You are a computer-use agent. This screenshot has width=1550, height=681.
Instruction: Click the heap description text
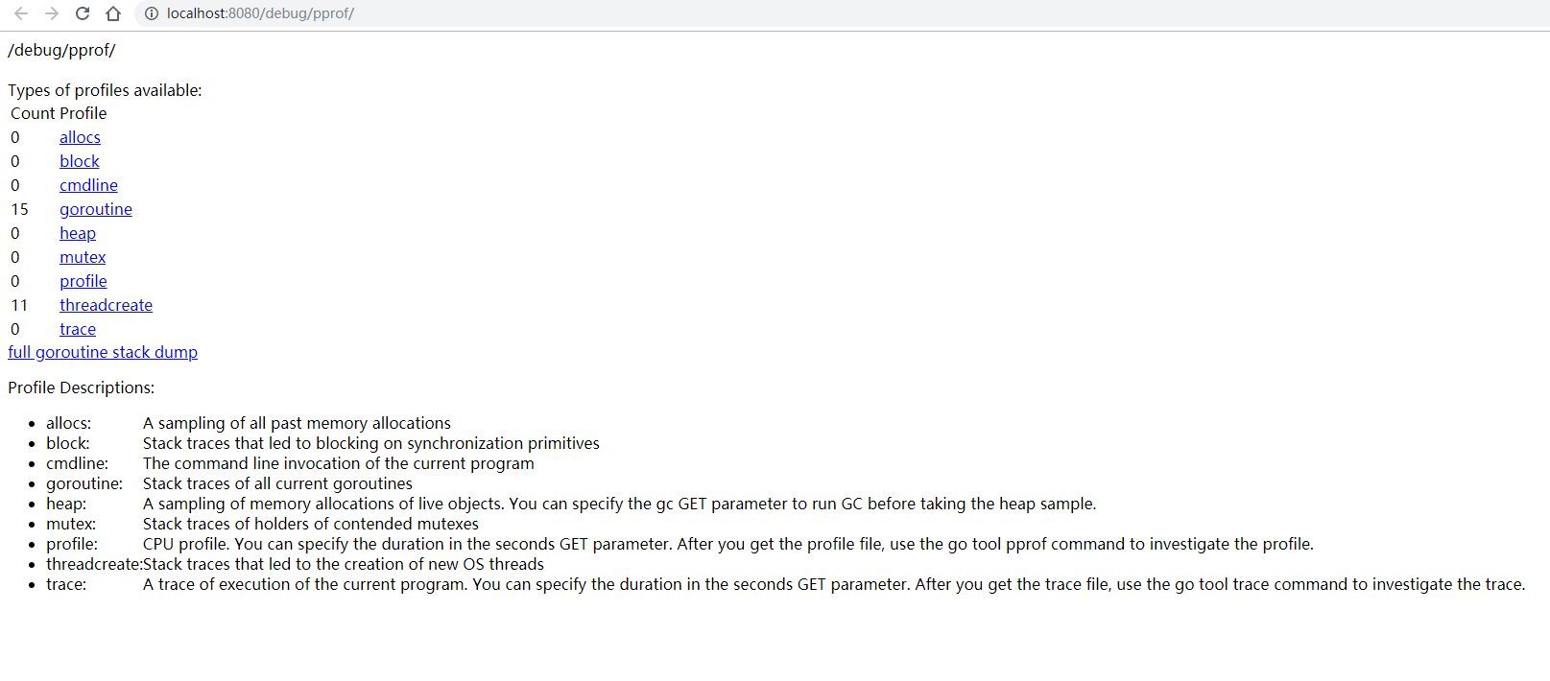619,504
